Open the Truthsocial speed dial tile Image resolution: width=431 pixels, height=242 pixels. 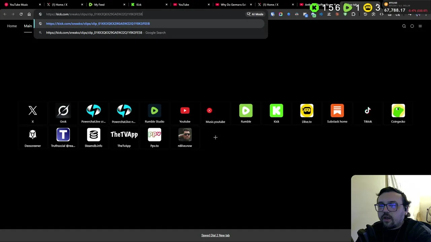(x=63, y=138)
